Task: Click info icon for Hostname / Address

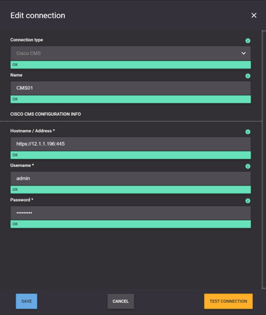Action: (248, 132)
